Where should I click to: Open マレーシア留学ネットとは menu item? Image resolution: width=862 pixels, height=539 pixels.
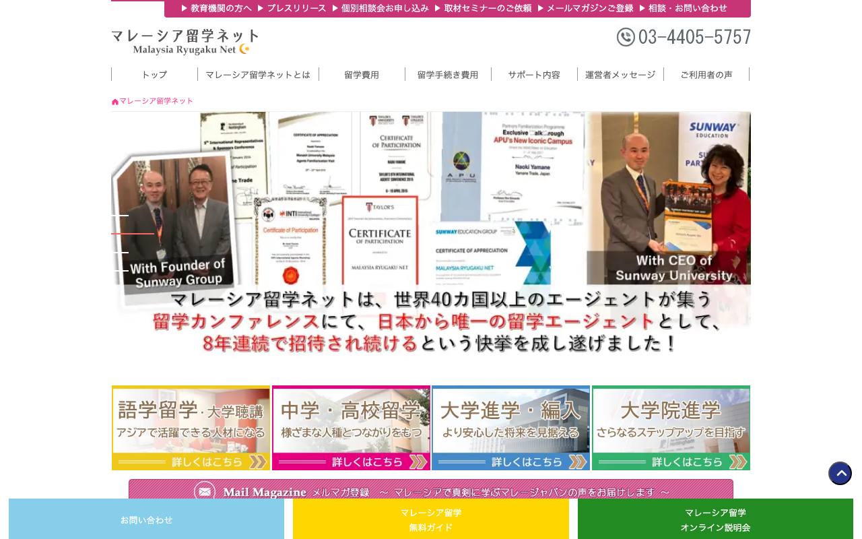[x=258, y=75]
